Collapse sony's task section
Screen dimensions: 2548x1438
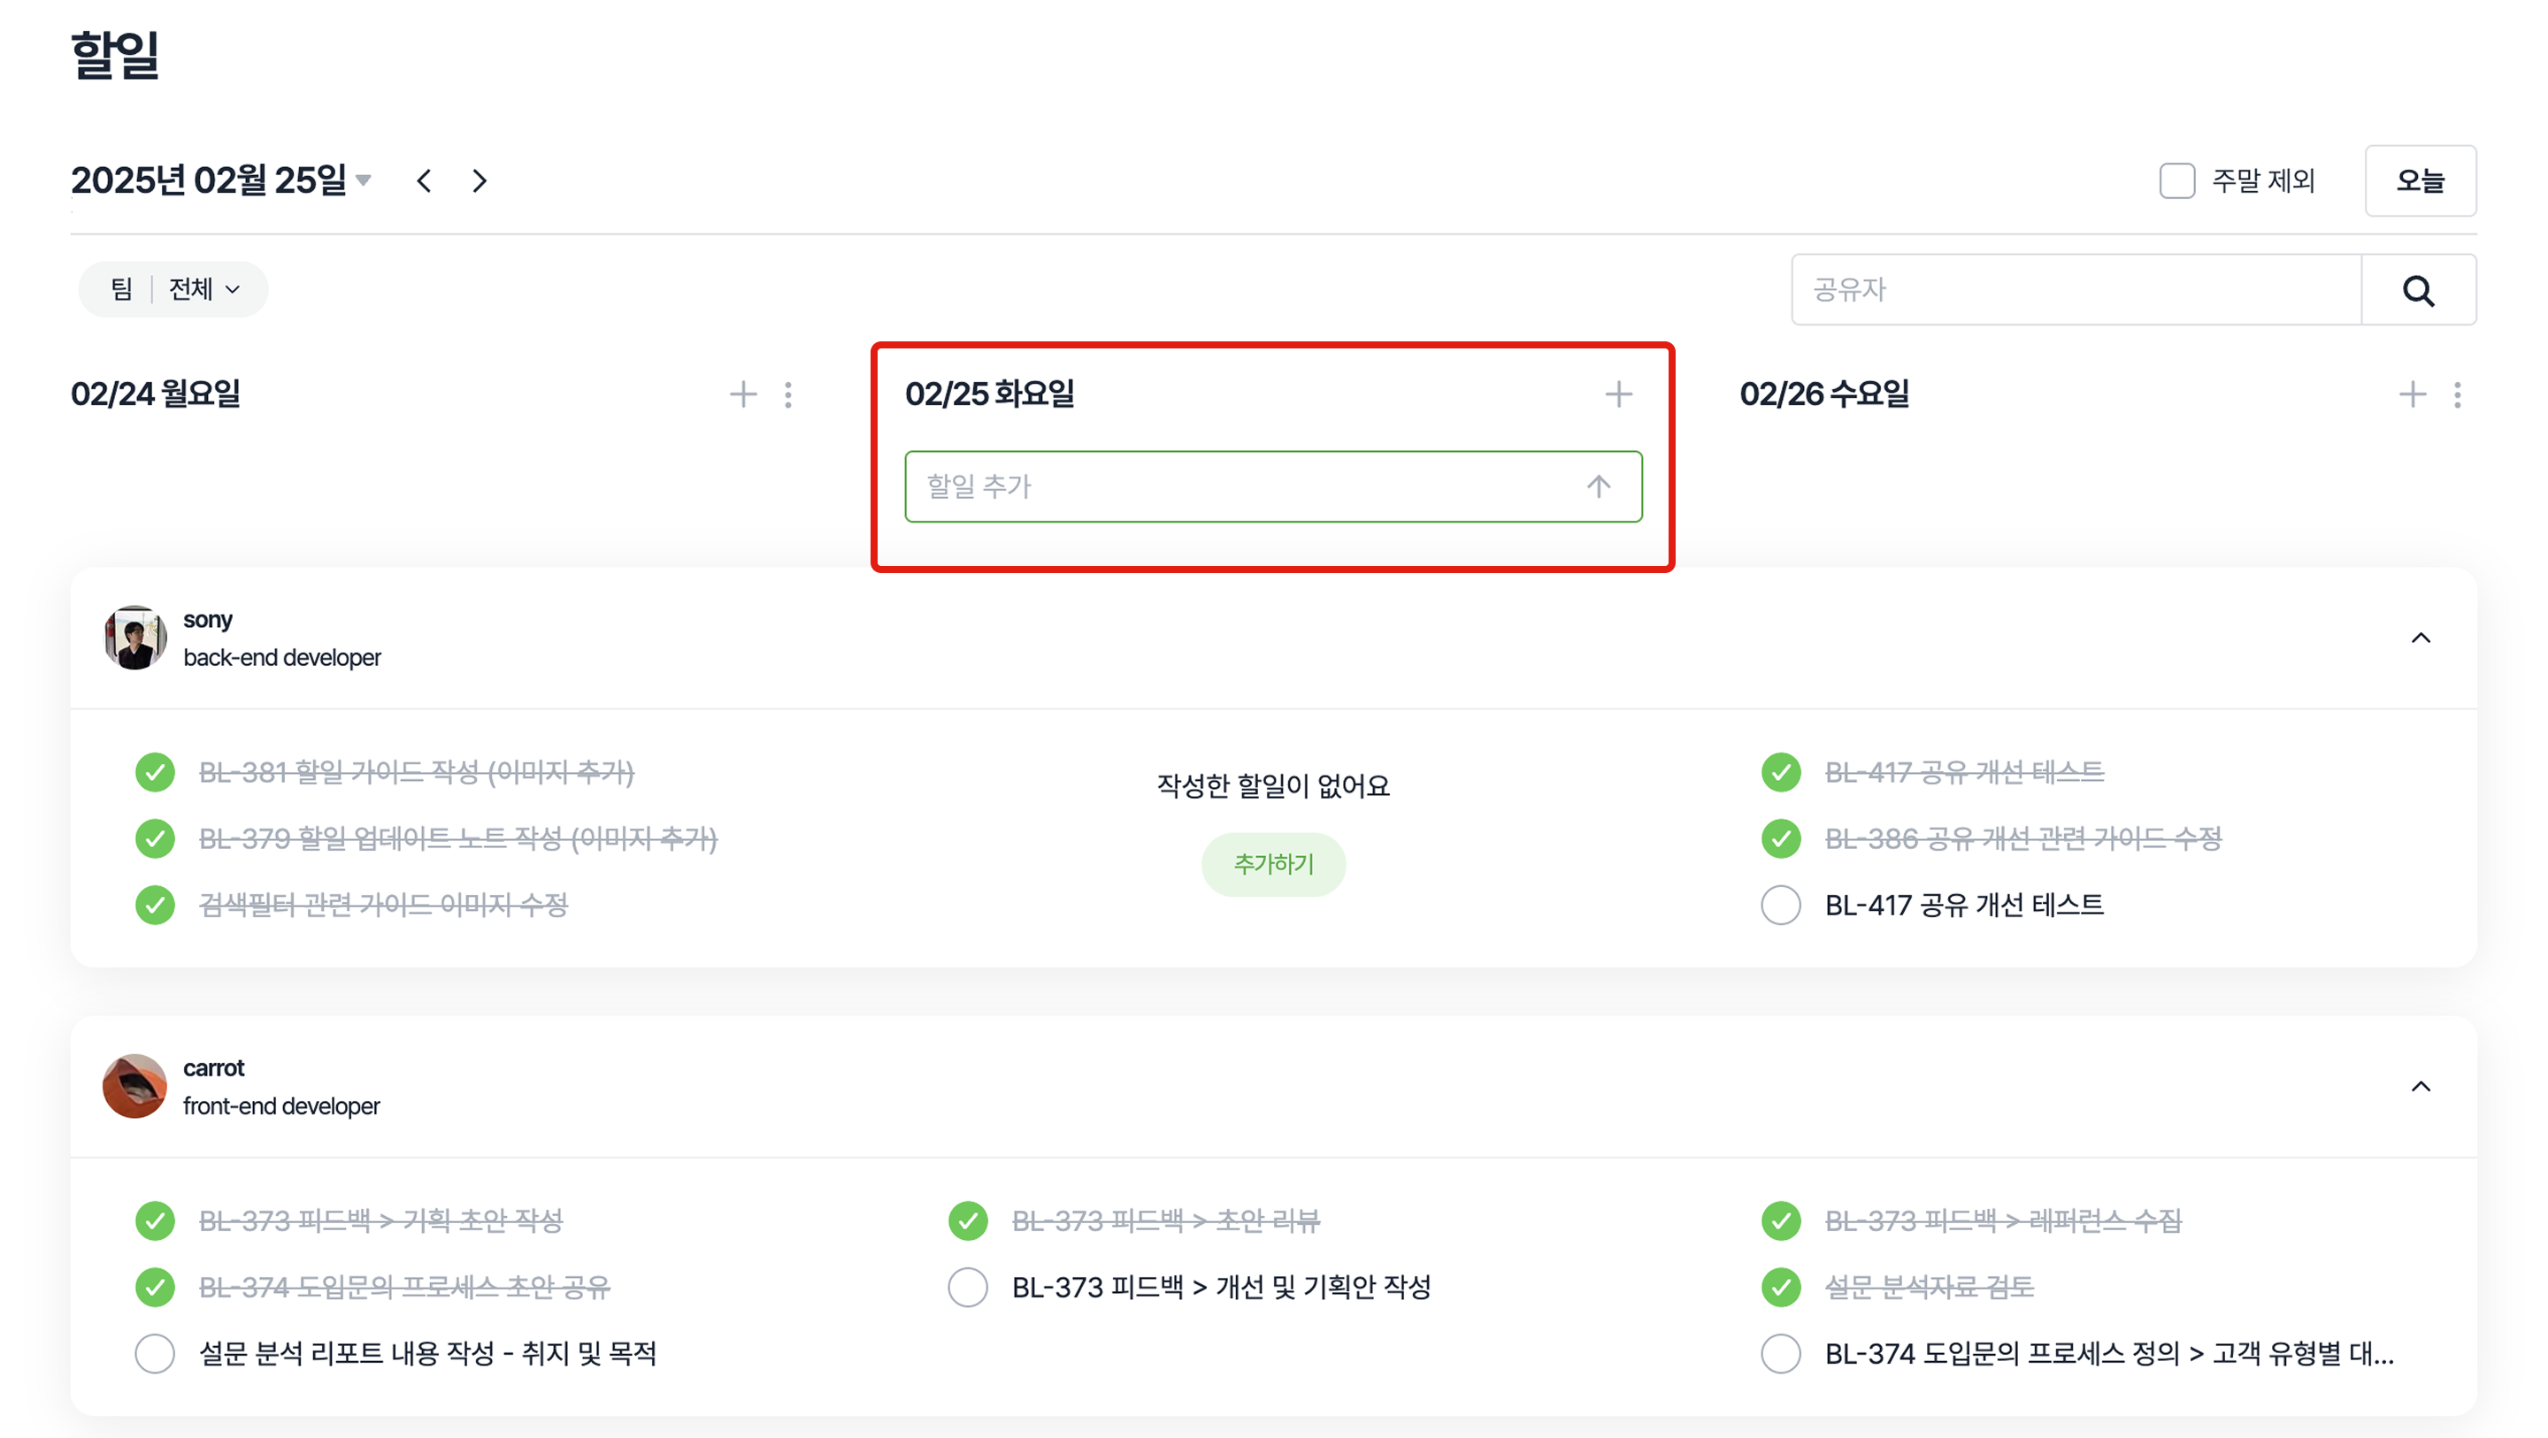click(x=2421, y=638)
